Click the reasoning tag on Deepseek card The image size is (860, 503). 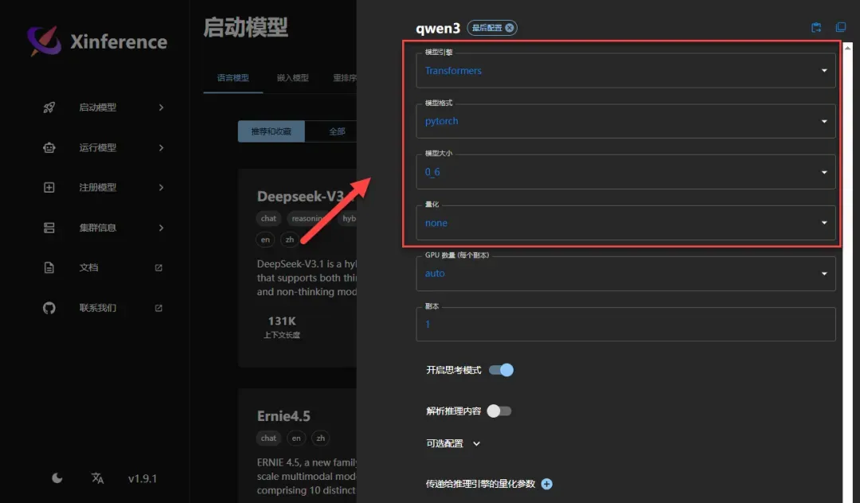[x=307, y=218]
